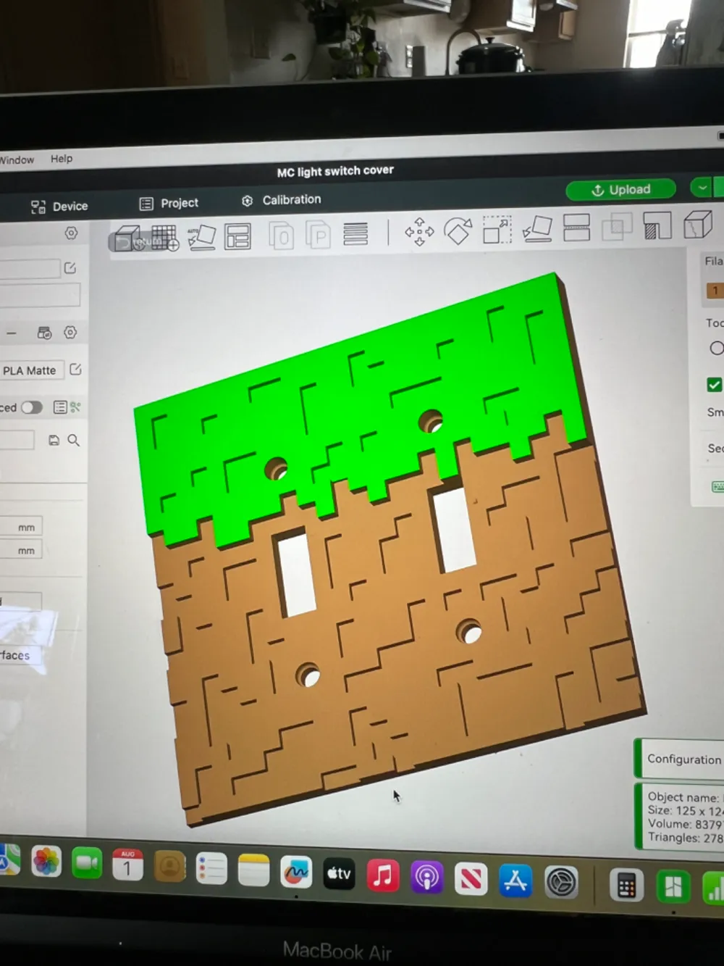Click the orange filament 1 swatch
The image size is (724, 966).
[x=715, y=291]
